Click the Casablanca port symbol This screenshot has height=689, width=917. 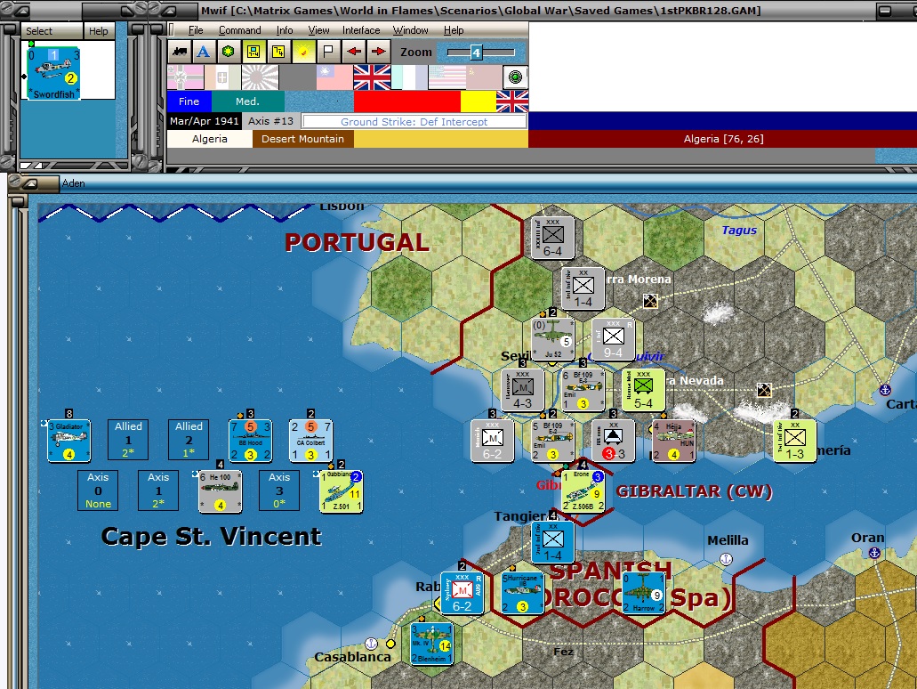coord(371,644)
